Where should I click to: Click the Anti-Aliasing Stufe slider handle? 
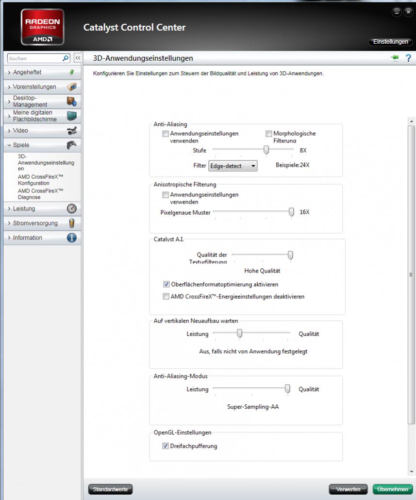point(266,150)
